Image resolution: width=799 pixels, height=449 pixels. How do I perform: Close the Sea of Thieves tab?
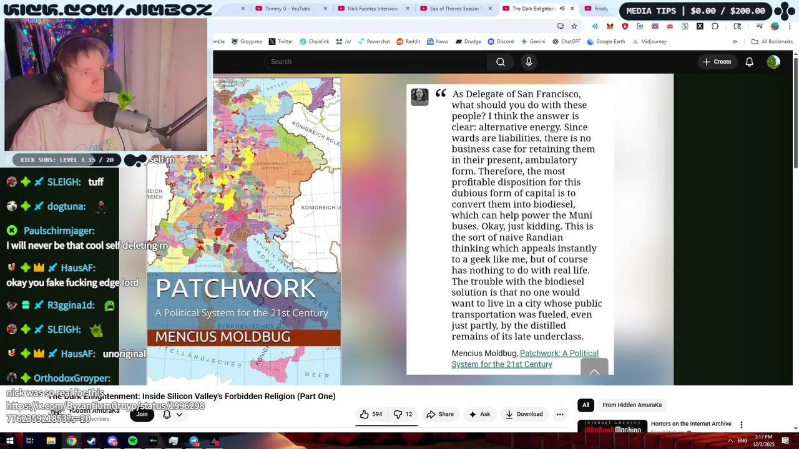click(x=490, y=9)
